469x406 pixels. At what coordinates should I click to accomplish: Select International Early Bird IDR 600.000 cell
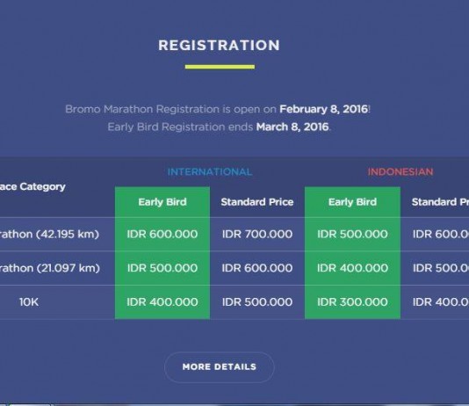[162, 234]
